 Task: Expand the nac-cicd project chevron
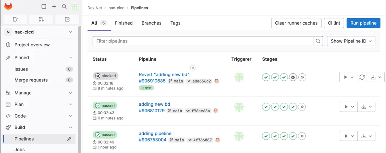pos(71,32)
